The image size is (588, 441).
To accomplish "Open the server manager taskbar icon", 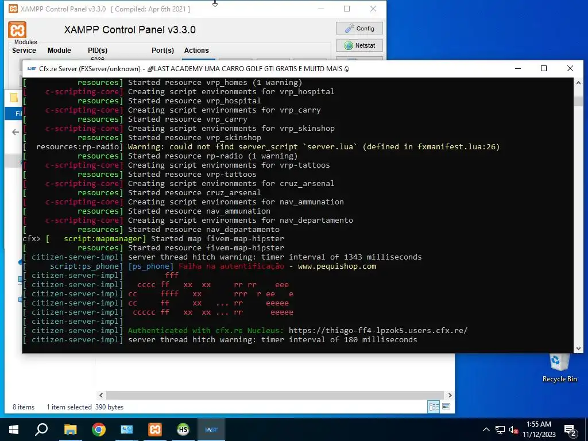I will point(127,430).
